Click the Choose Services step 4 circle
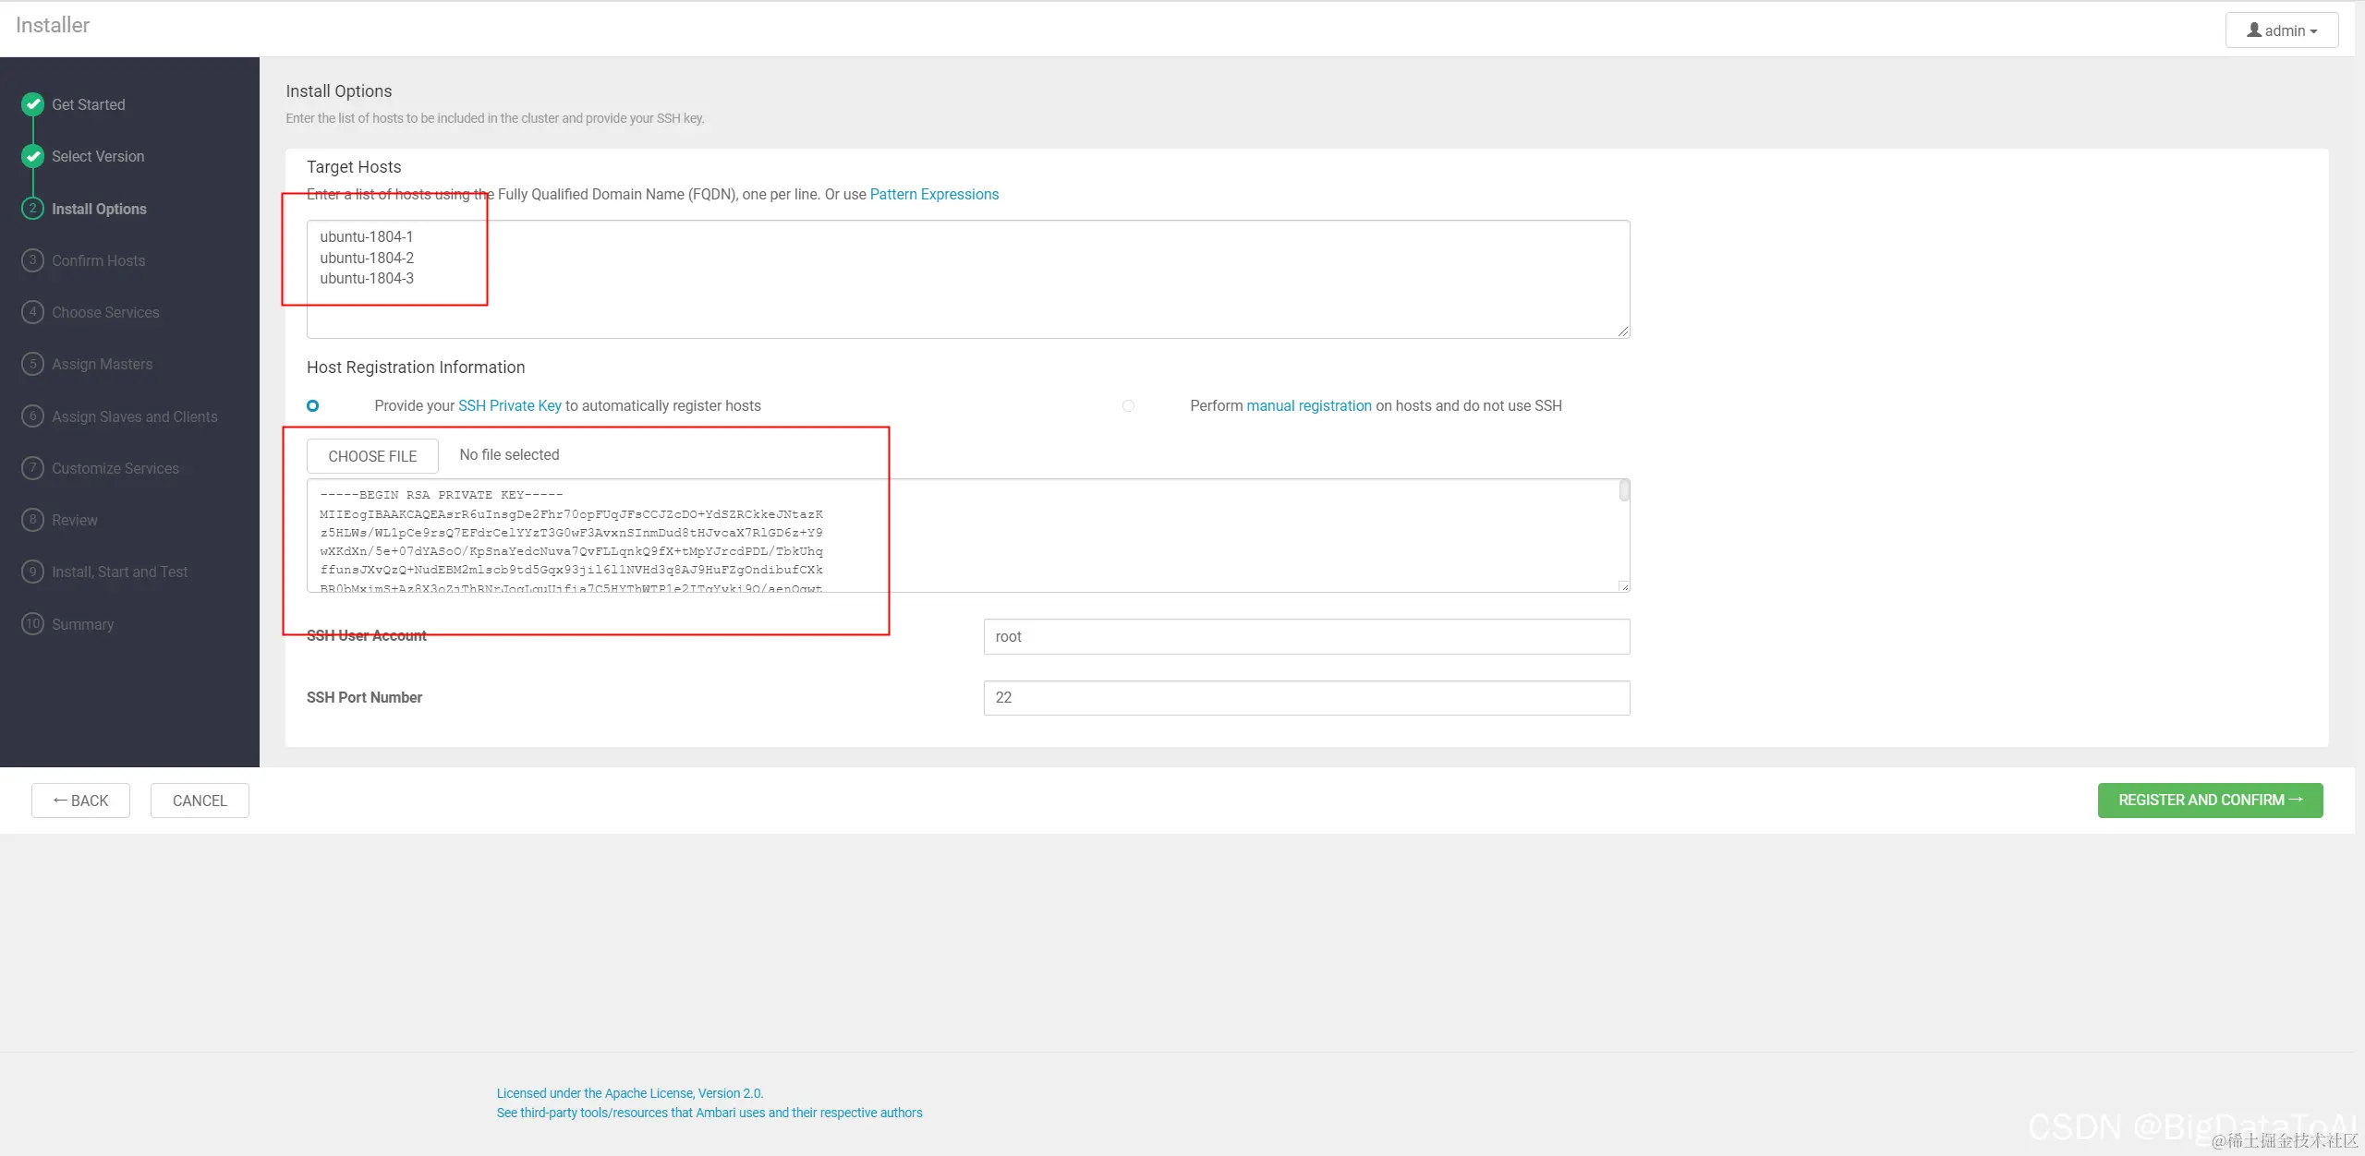 [33, 312]
